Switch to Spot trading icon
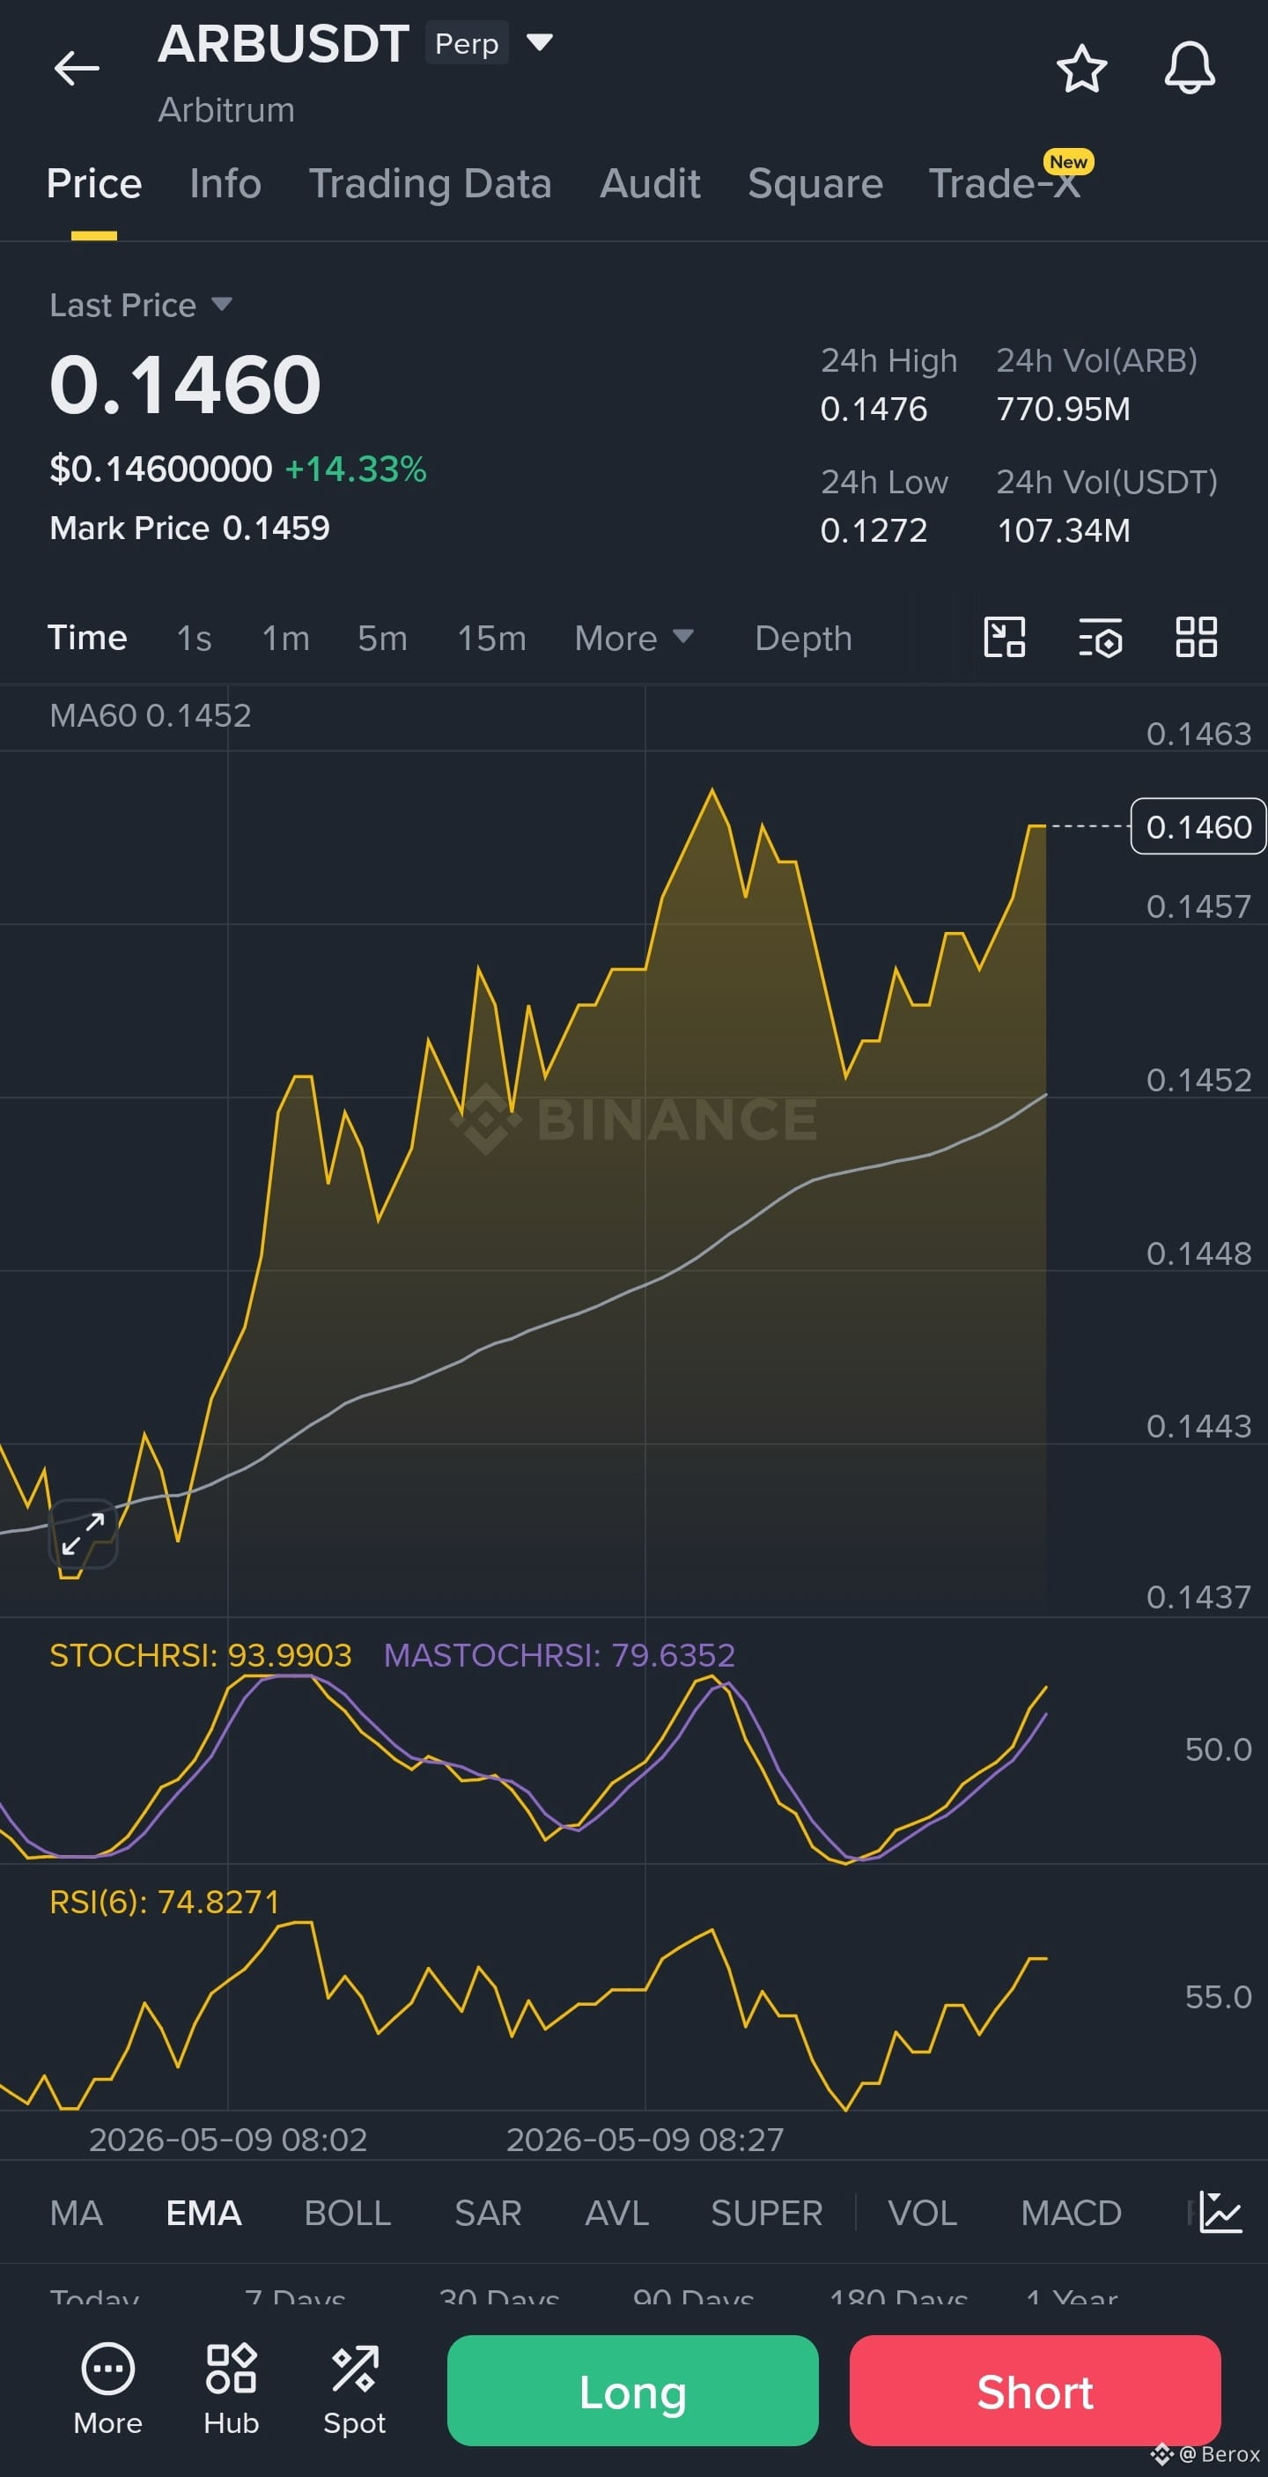Screen dimensions: 1268x2477 [x=354, y=2390]
